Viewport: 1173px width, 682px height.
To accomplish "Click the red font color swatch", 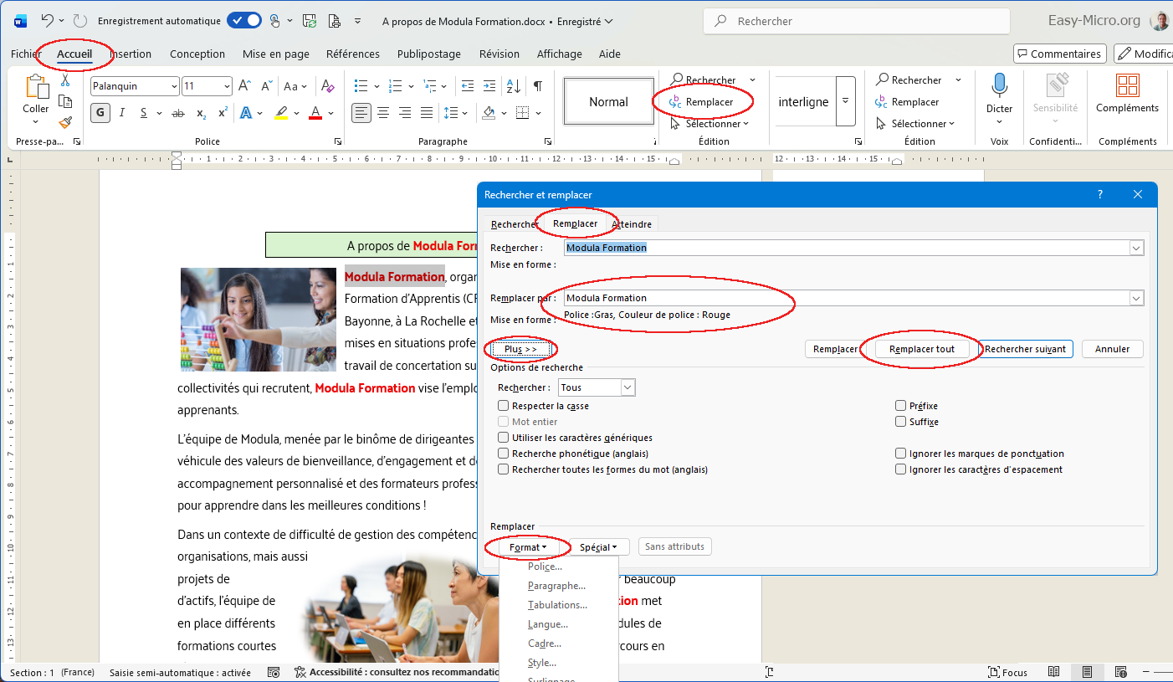I will (315, 113).
